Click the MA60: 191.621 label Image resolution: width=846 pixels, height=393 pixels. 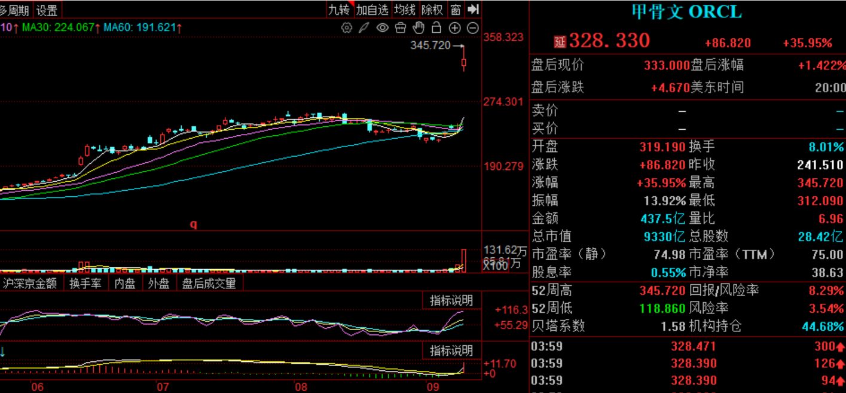tap(142, 28)
